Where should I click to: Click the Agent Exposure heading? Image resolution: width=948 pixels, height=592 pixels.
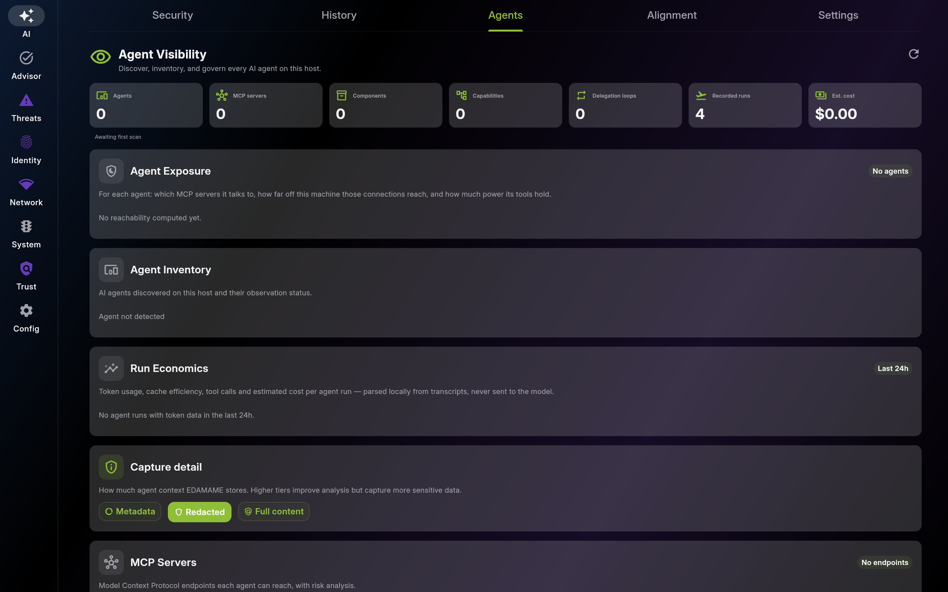pos(171,171)
